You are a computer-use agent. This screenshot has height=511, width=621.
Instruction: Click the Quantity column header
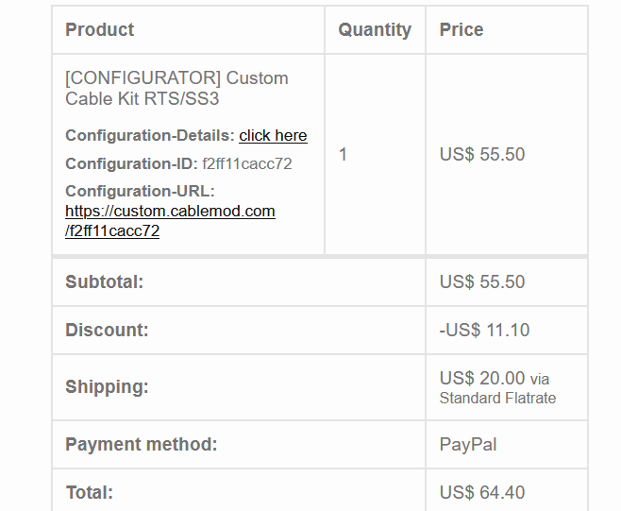coord(375,29)
